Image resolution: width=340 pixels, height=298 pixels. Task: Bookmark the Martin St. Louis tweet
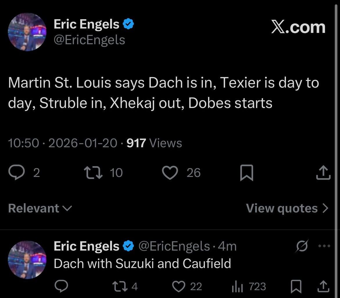click(x=247, y=172)
